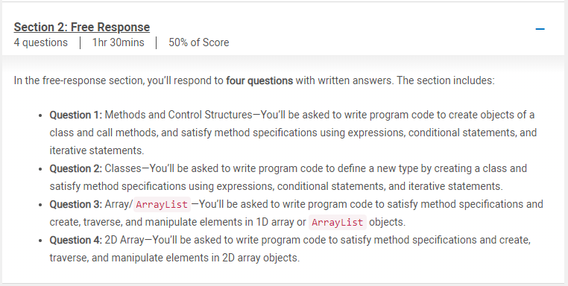Click the bullet point beside Question 4
This screenshot has width=568, height=286.
click(40, 241)
